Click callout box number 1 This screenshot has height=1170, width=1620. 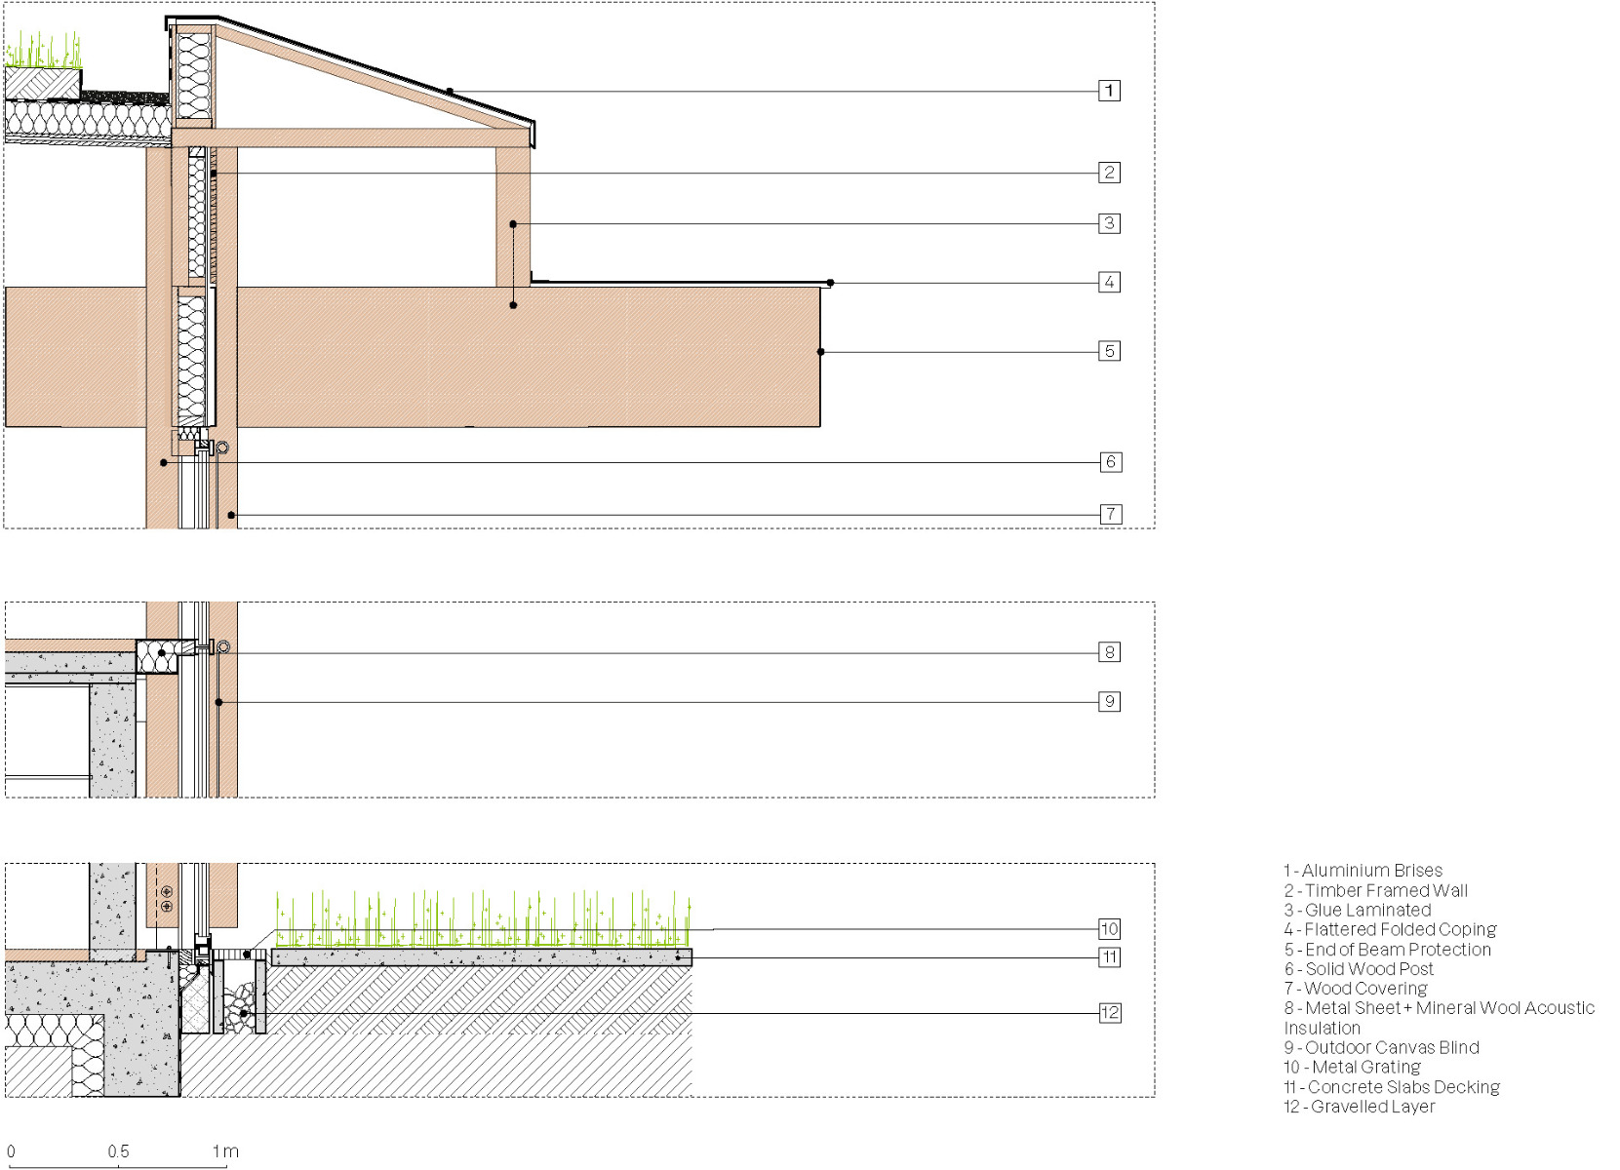click(1109, 91)
